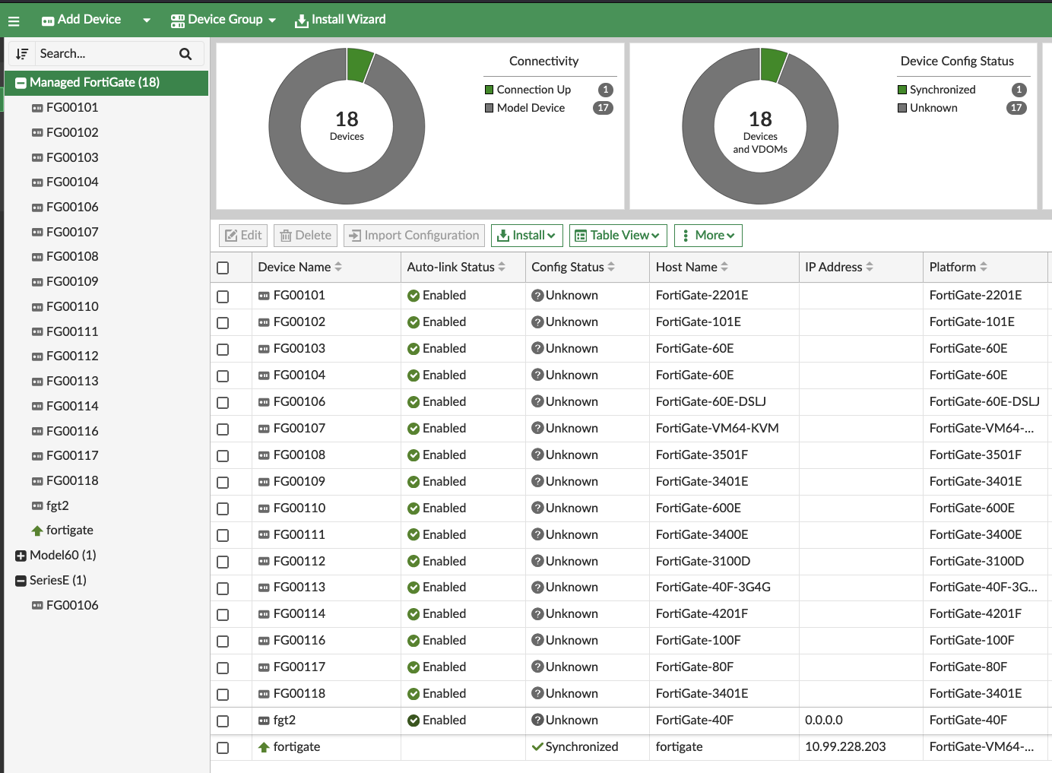Image resolution: width=1052 pixels, height=773 pixels.
Task: Check the FG00103 row checkbox
Action: (x=223, y=350)
